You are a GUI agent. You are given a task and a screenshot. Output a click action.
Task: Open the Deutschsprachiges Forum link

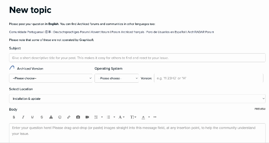(x=71, y=32)
